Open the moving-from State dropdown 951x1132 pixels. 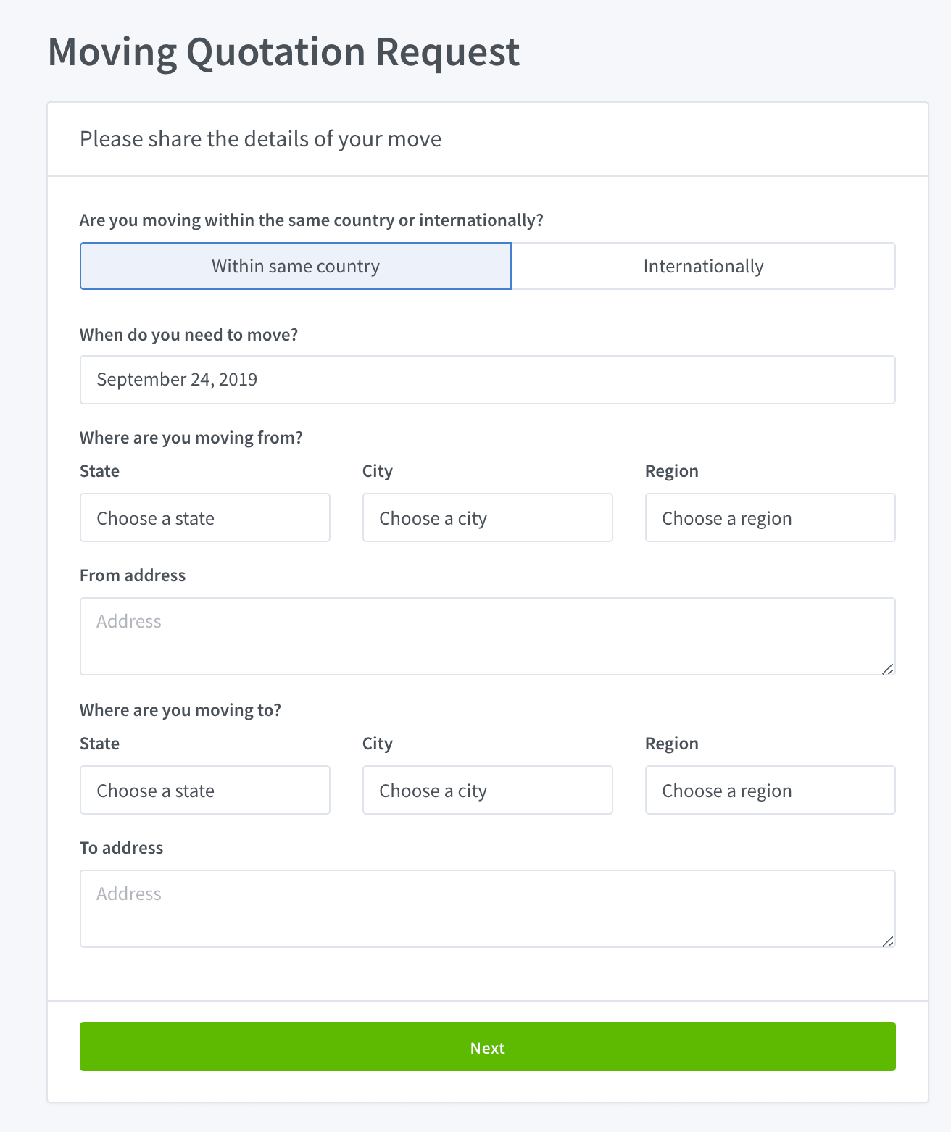[x=204, y=517]
